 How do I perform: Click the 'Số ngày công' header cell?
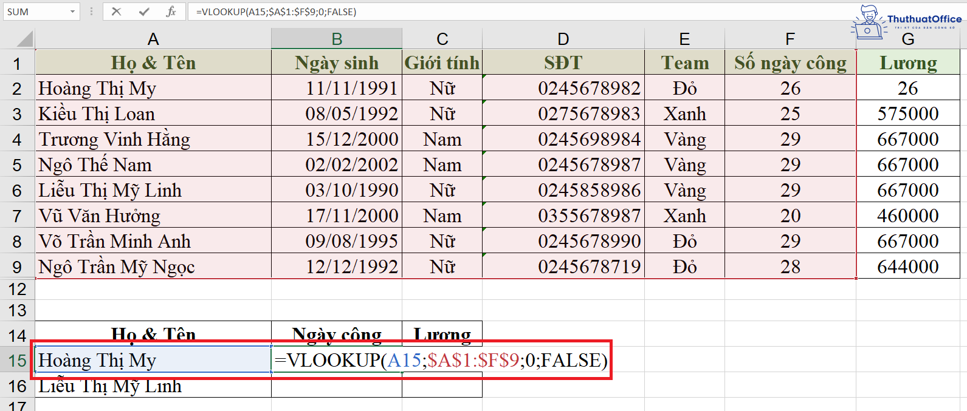coord(790,63)
